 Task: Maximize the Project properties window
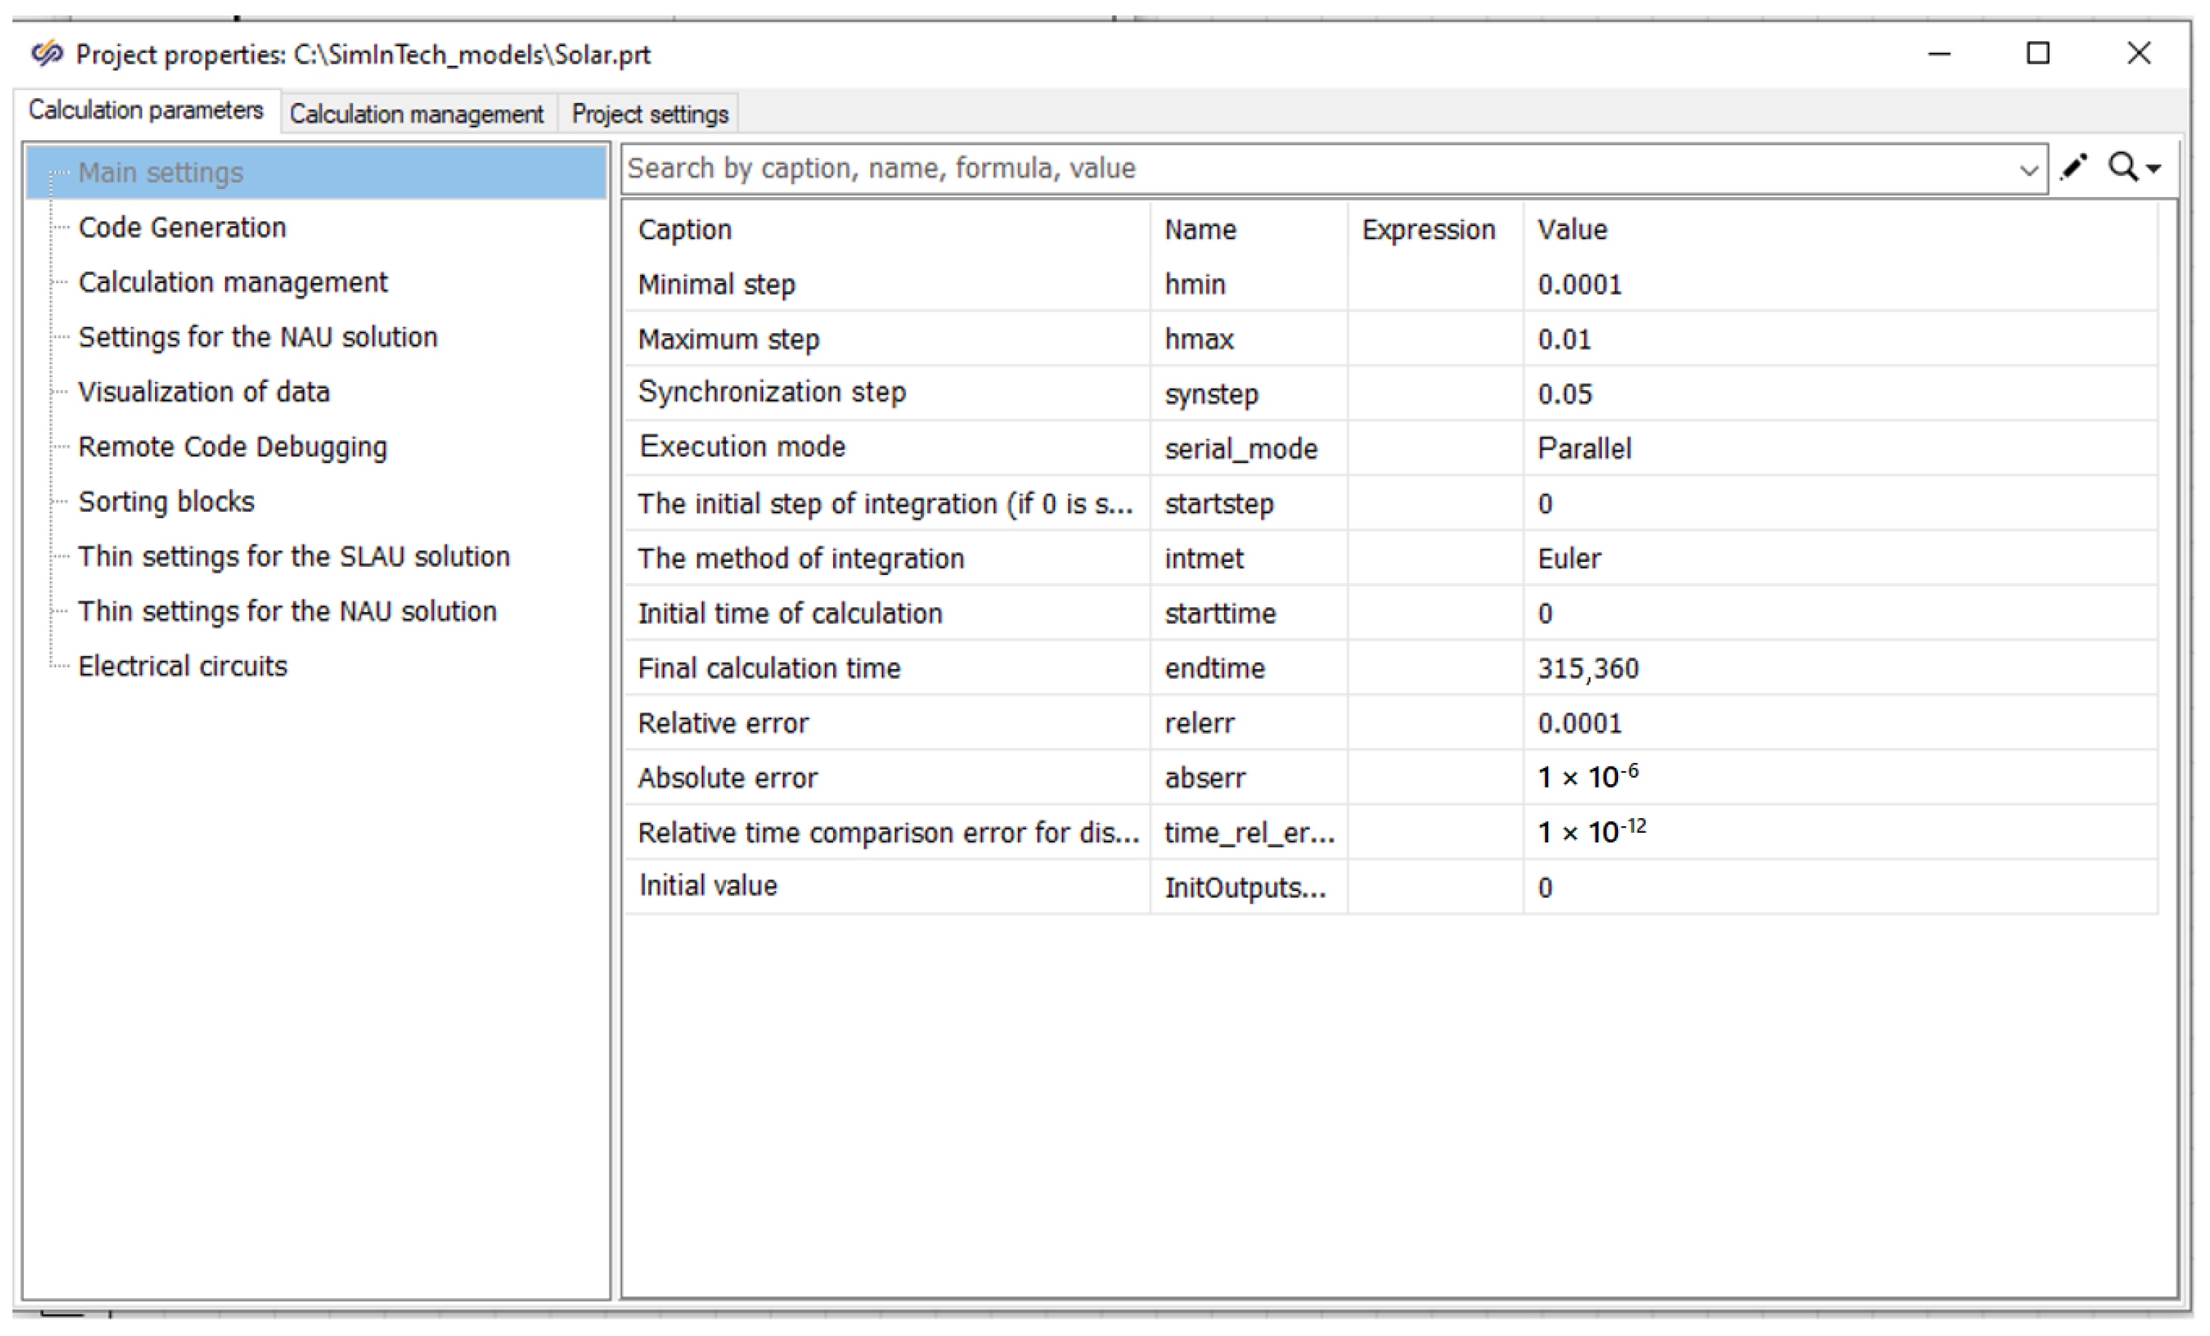tap(2038, 53)
